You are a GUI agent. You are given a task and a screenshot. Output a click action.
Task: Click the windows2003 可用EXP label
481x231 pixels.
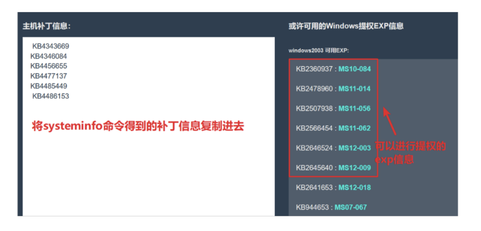tap(319, 51)
